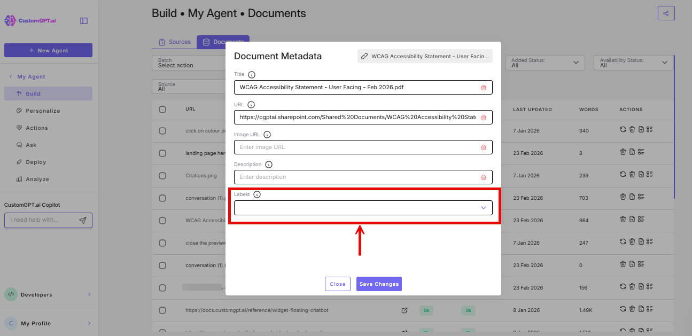Click the share icon at top right
This screenshot has width=692, height=336.
[666, 12]
